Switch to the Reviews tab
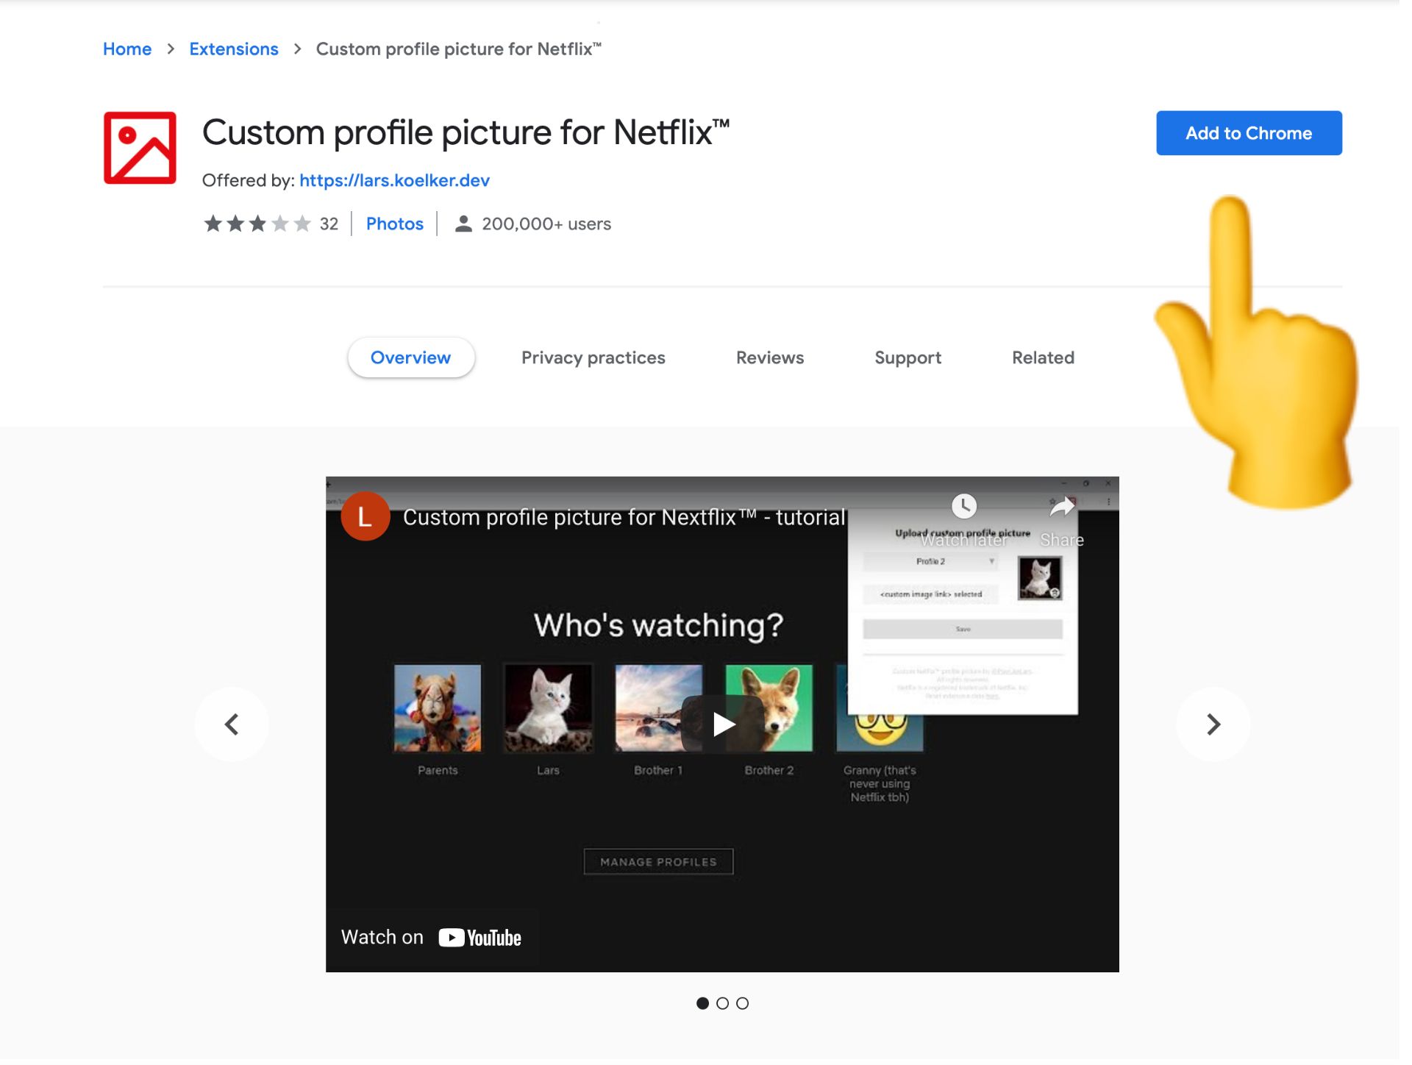The height and width of the screenshot is (1065, 1412). coord(769,357)
